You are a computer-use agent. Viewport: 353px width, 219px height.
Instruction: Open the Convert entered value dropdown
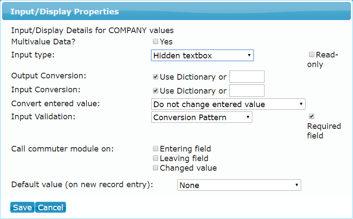[228, 104]
